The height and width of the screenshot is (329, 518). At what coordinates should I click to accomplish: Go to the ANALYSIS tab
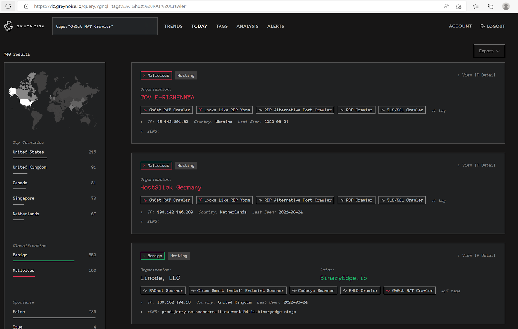(247, 26)
